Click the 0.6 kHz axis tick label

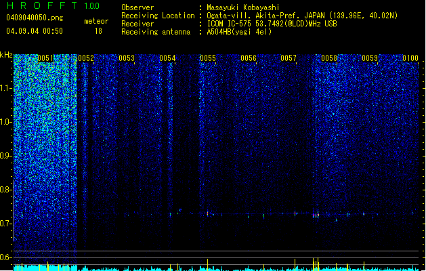(x=6, y=257)
